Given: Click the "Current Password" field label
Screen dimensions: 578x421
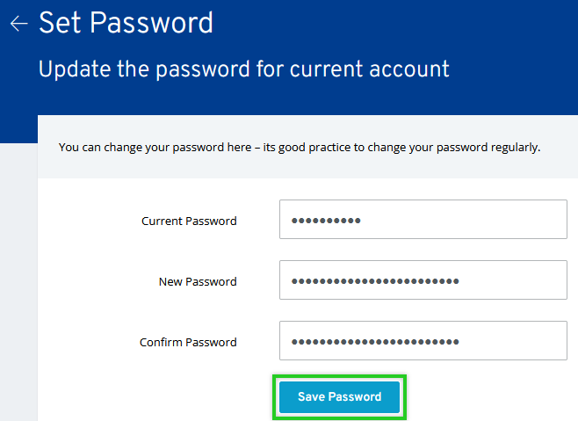Looking at the screenshot, I should [x=189, y=221].
